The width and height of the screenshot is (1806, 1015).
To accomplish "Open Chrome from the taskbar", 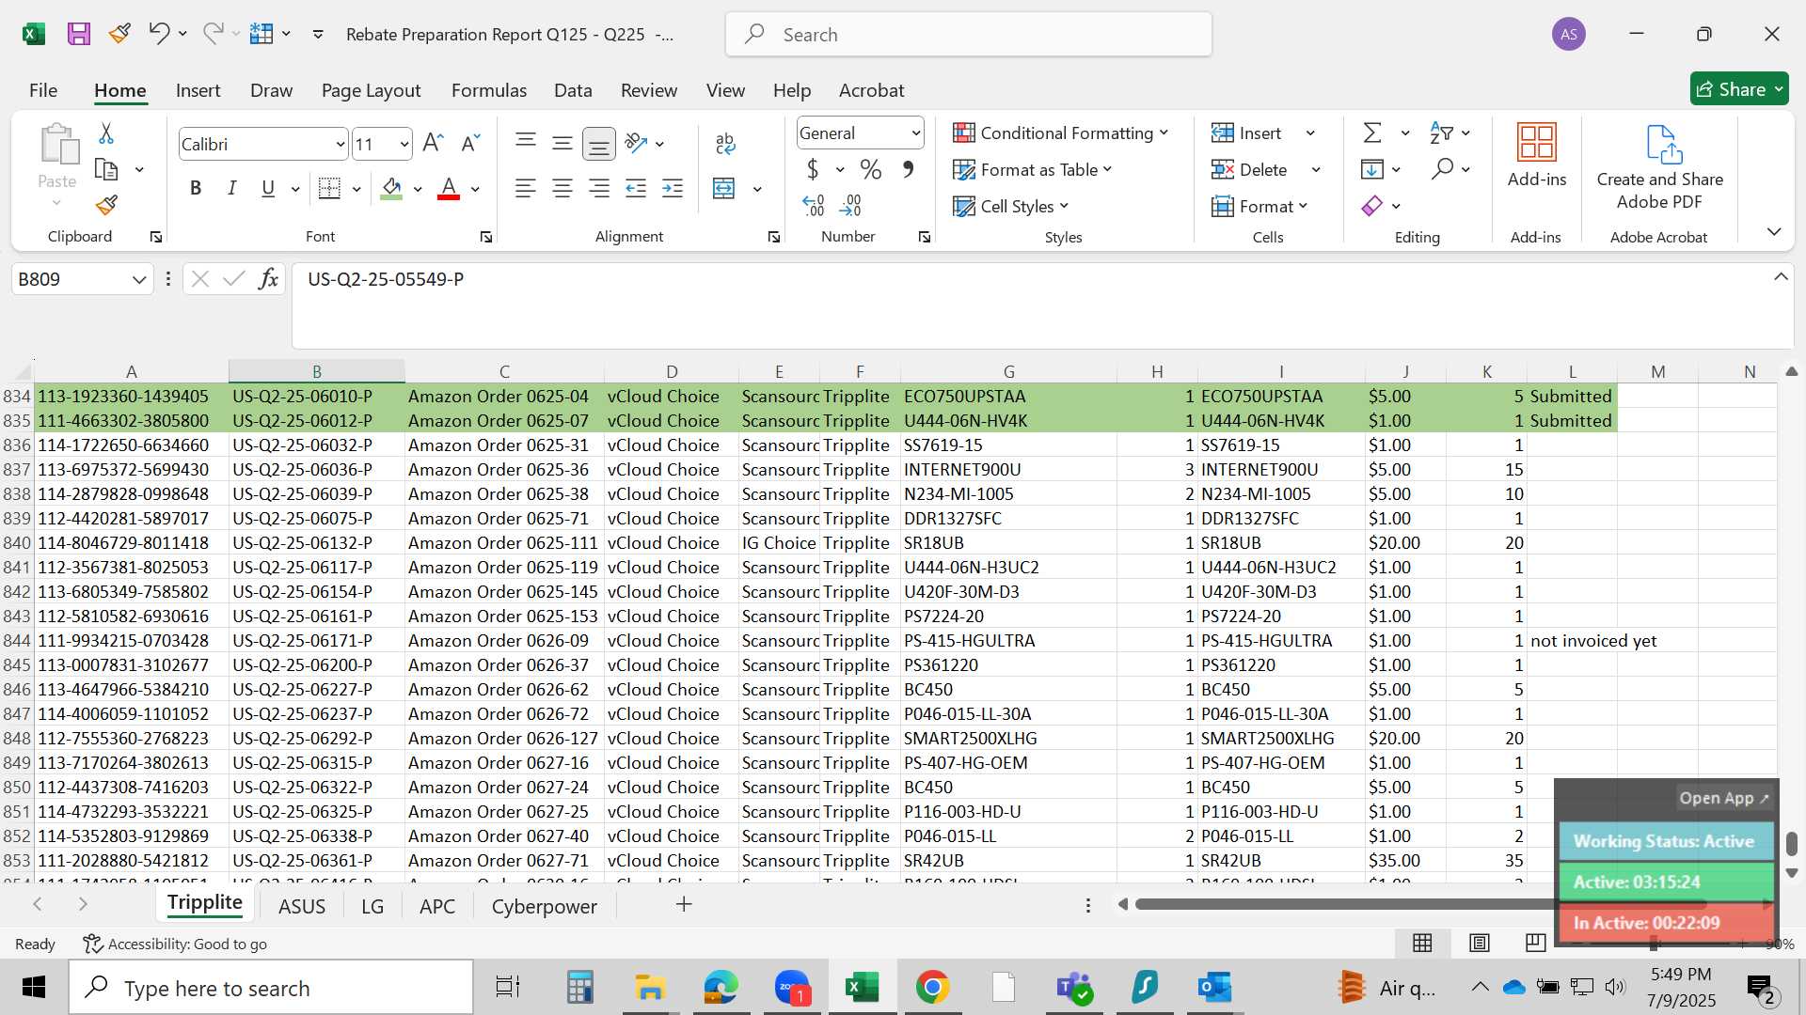I will coord(932,988).
